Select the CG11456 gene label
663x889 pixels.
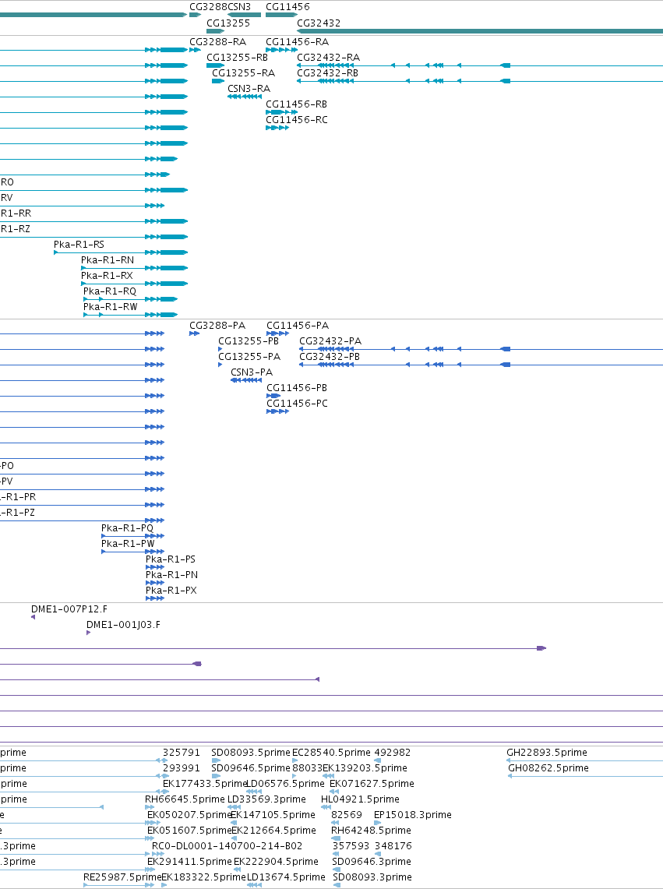(287, 7)
